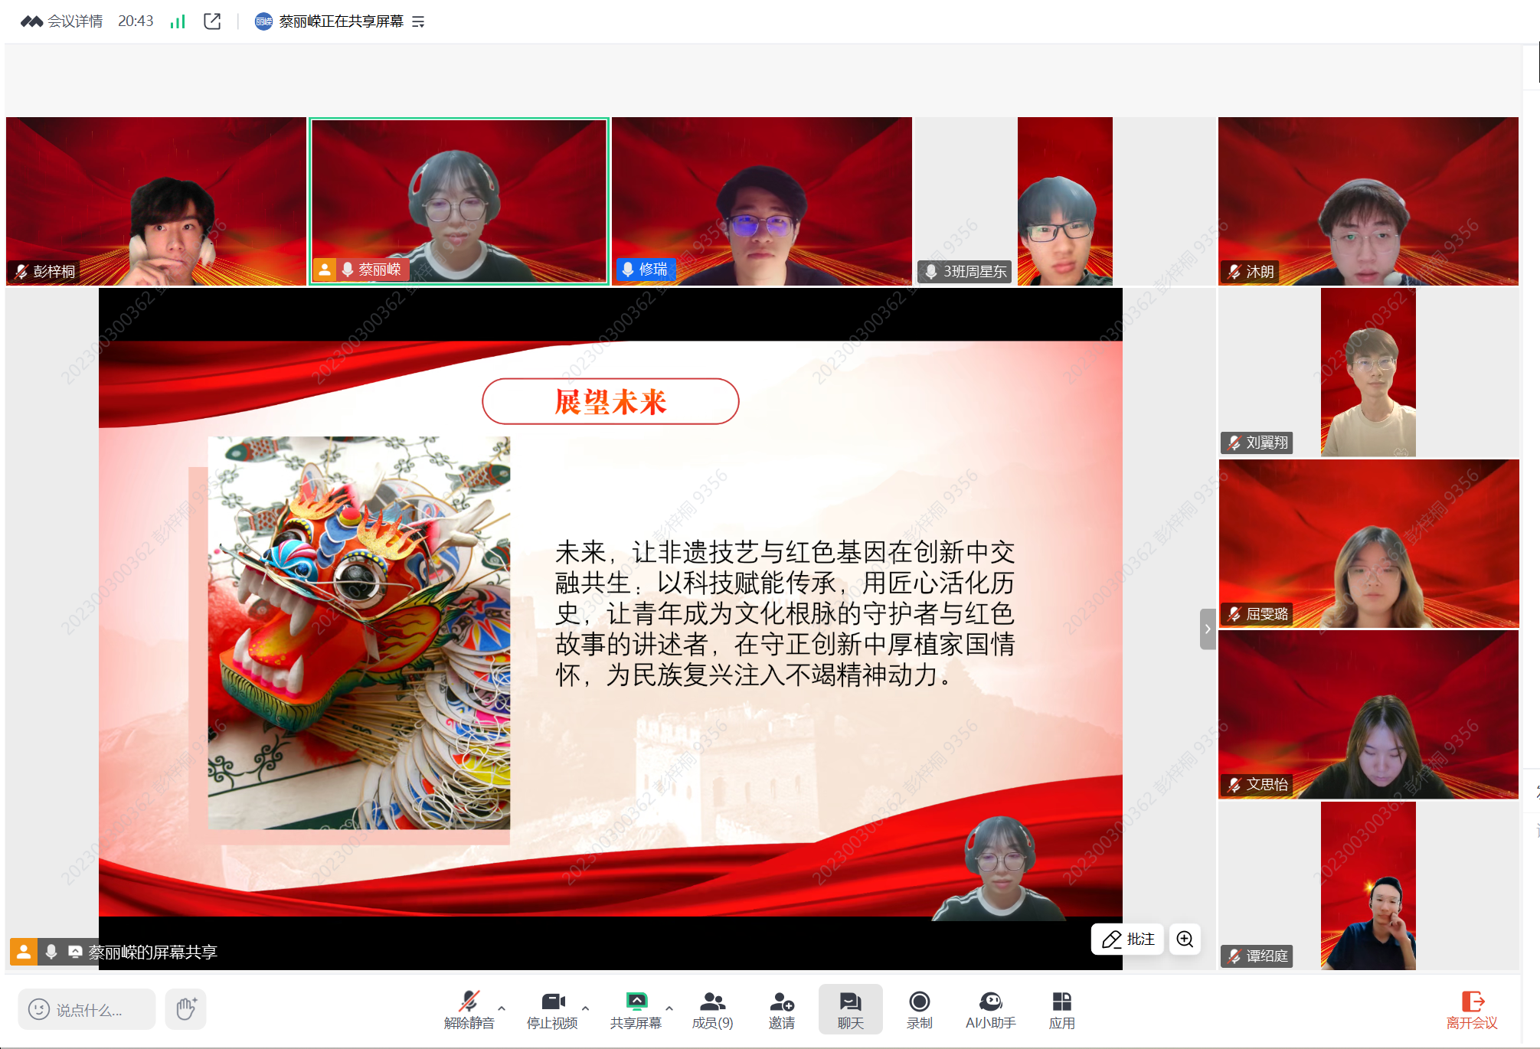
Task: Open the AI小助手 assistant
Action: pos(990,1009)
